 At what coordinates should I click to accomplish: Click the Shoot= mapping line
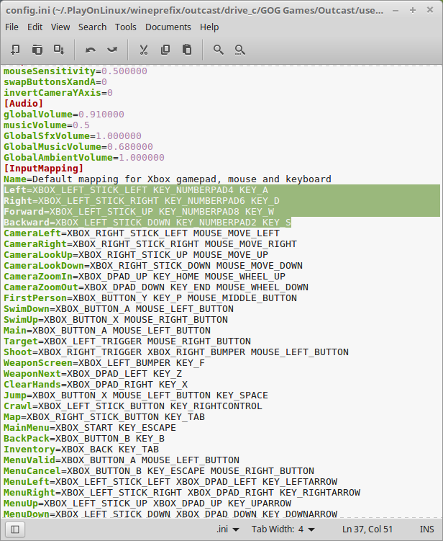(176, 352)
